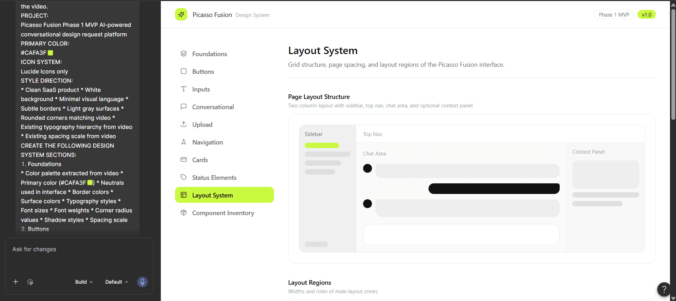Click the Top Nav label in diagram

tap(373, 134)
